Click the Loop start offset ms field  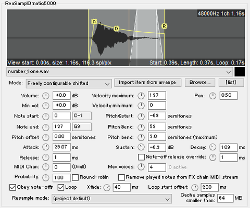(x=209, y=187)
